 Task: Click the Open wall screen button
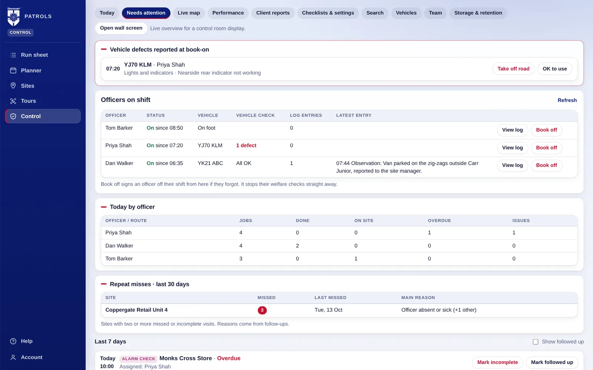pyautogui.click(x=121, y=28)
